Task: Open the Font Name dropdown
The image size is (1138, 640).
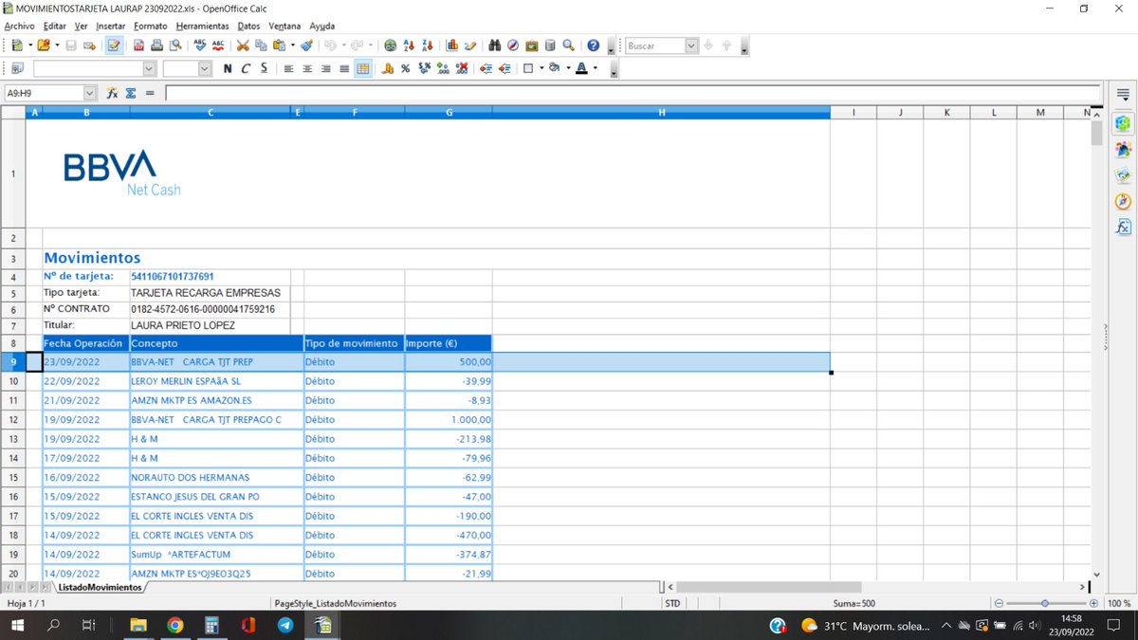Action: pyautogui.click(x=149, y=68)
